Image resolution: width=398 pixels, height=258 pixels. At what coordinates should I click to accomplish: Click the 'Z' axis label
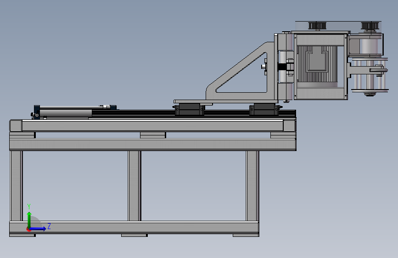tap(49, 226)
